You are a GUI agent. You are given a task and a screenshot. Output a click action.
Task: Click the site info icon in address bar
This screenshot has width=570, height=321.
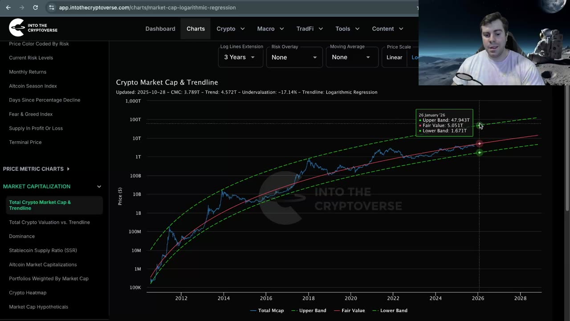52,8
